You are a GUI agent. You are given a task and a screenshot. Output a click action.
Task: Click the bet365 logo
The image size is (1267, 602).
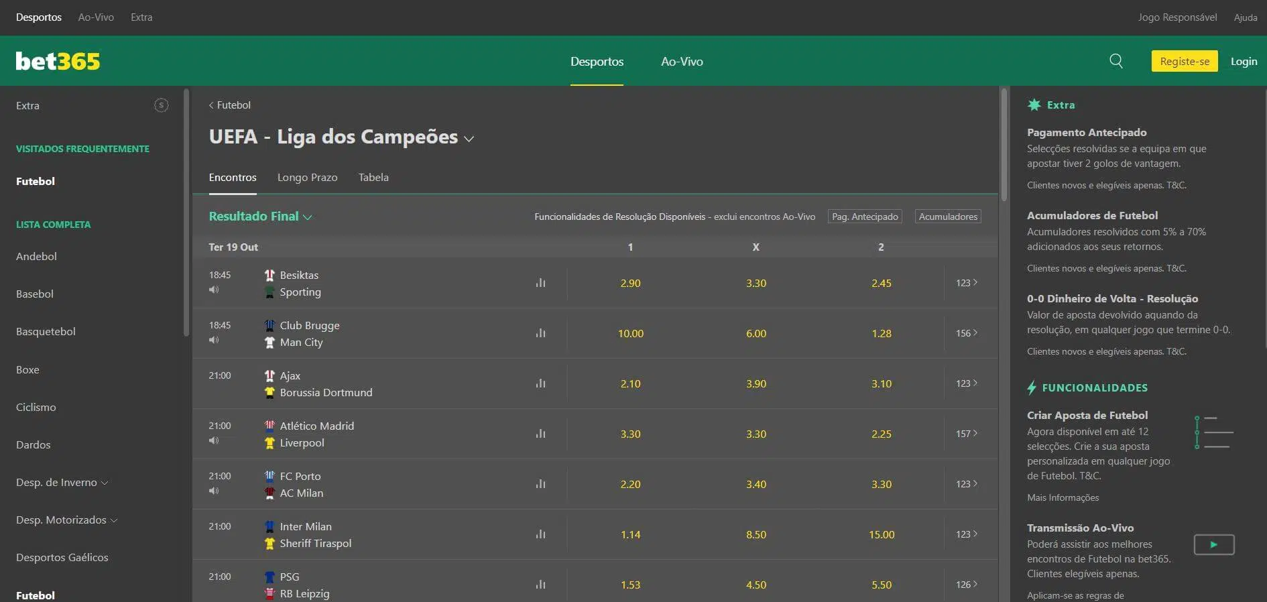58,61
